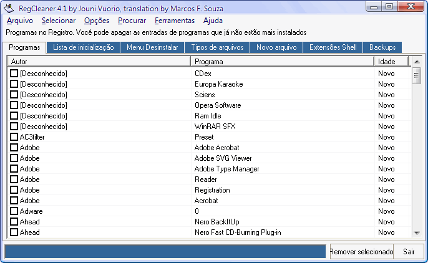Switch to Menu Desinstalar tab

[152, 47]
